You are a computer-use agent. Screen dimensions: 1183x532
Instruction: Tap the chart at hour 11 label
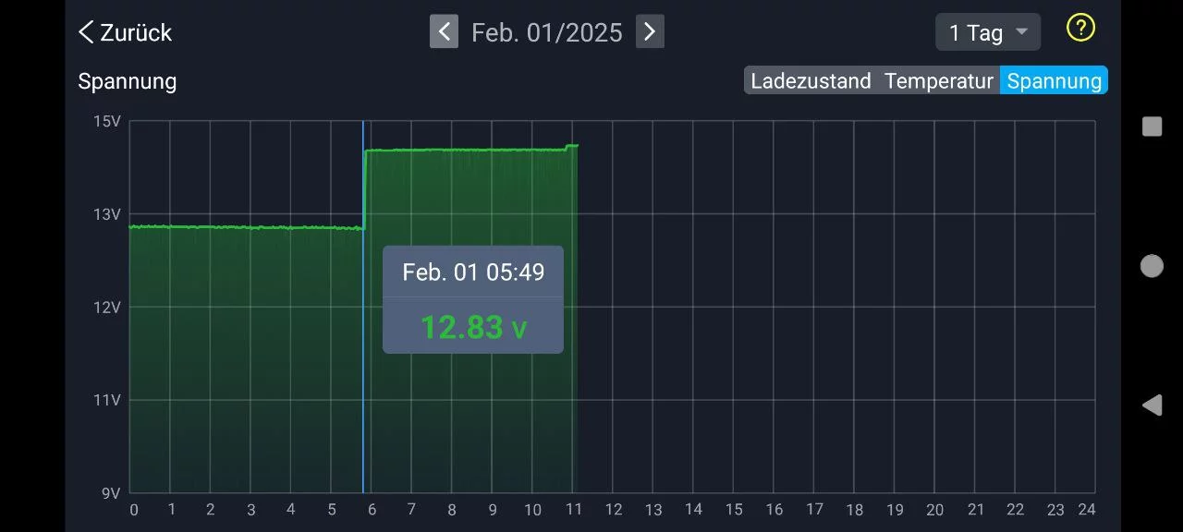coord(573,510)
